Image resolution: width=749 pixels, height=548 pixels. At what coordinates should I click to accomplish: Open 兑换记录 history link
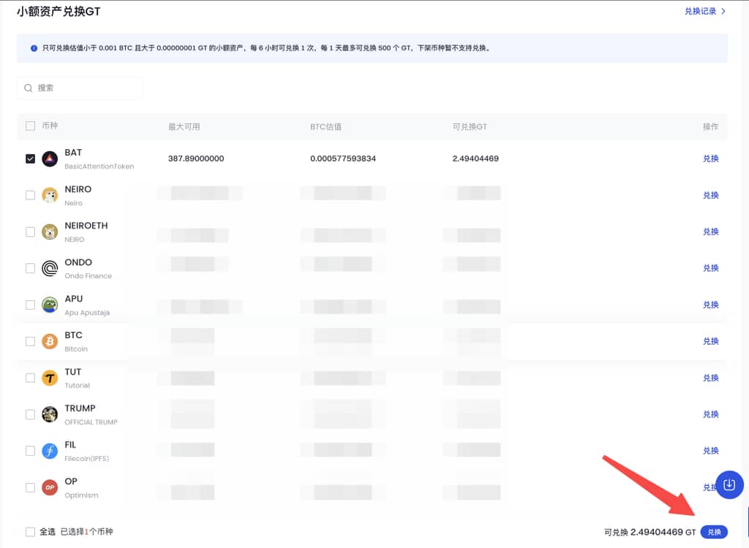(x=704, y=11)
